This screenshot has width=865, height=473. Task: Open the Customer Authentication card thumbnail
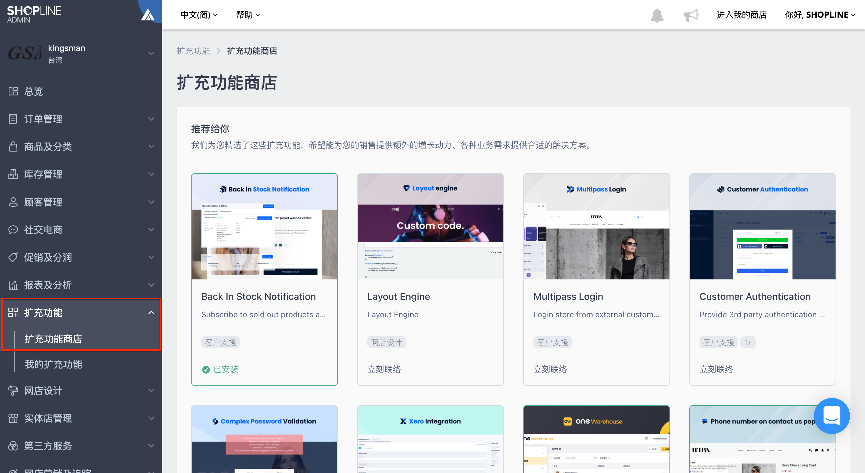click(762, 226)
